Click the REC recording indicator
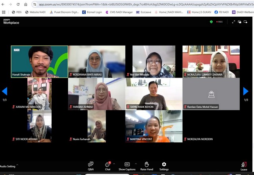The width and height of the screenshot is (254, 175). pos(219,22)
